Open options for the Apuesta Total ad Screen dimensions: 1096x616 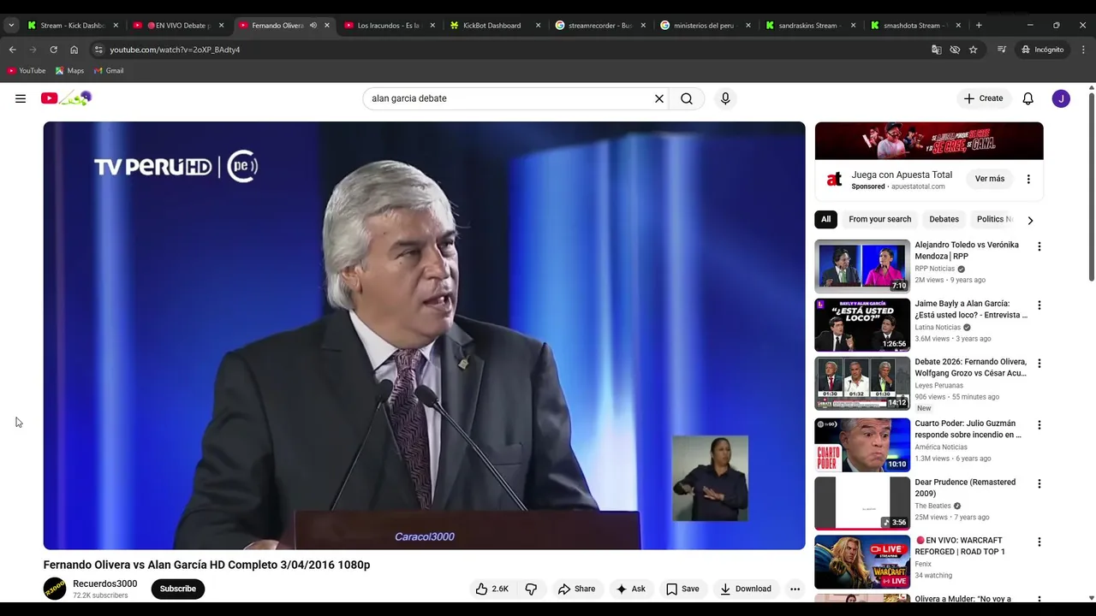(x=1028, y=179)
